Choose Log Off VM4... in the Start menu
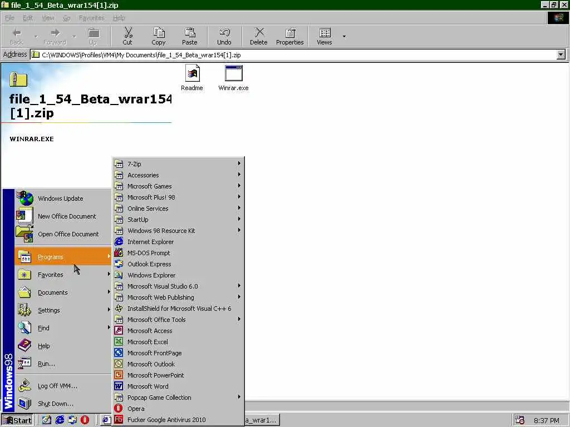The width and height of the screenshot is (570, 427). (x=63, y=386)
